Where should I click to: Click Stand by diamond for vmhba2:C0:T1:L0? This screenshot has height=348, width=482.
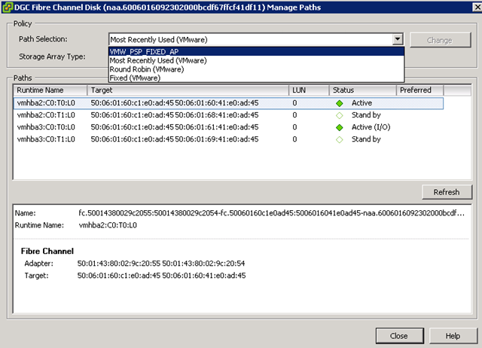[340, 115]
